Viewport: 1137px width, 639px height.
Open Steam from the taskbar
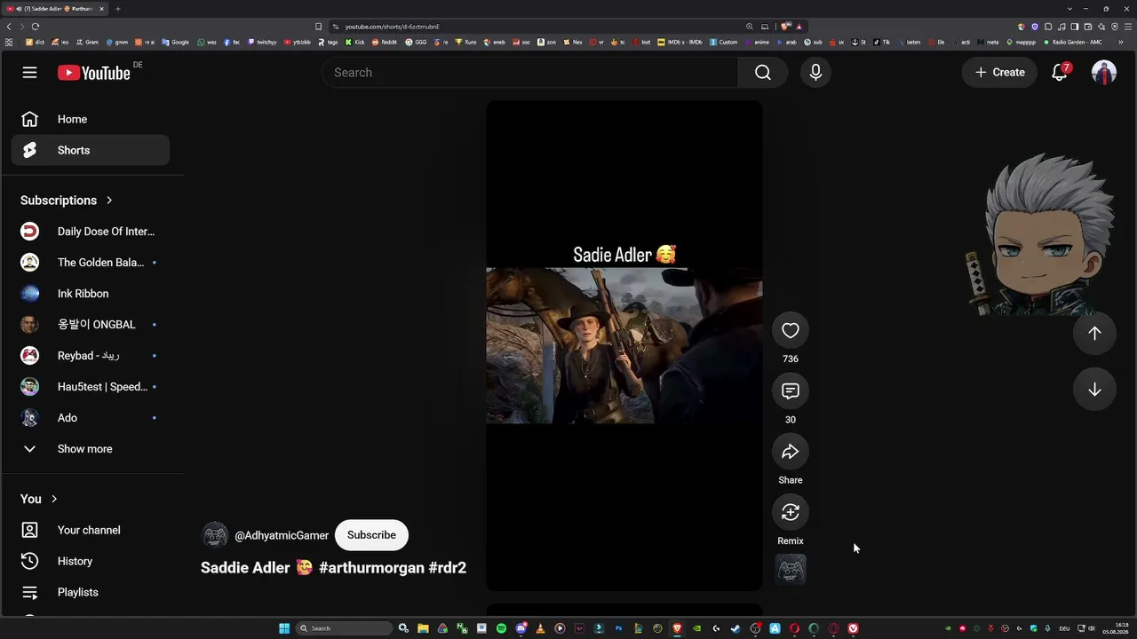pyautogui.click(x=735, y=628)
